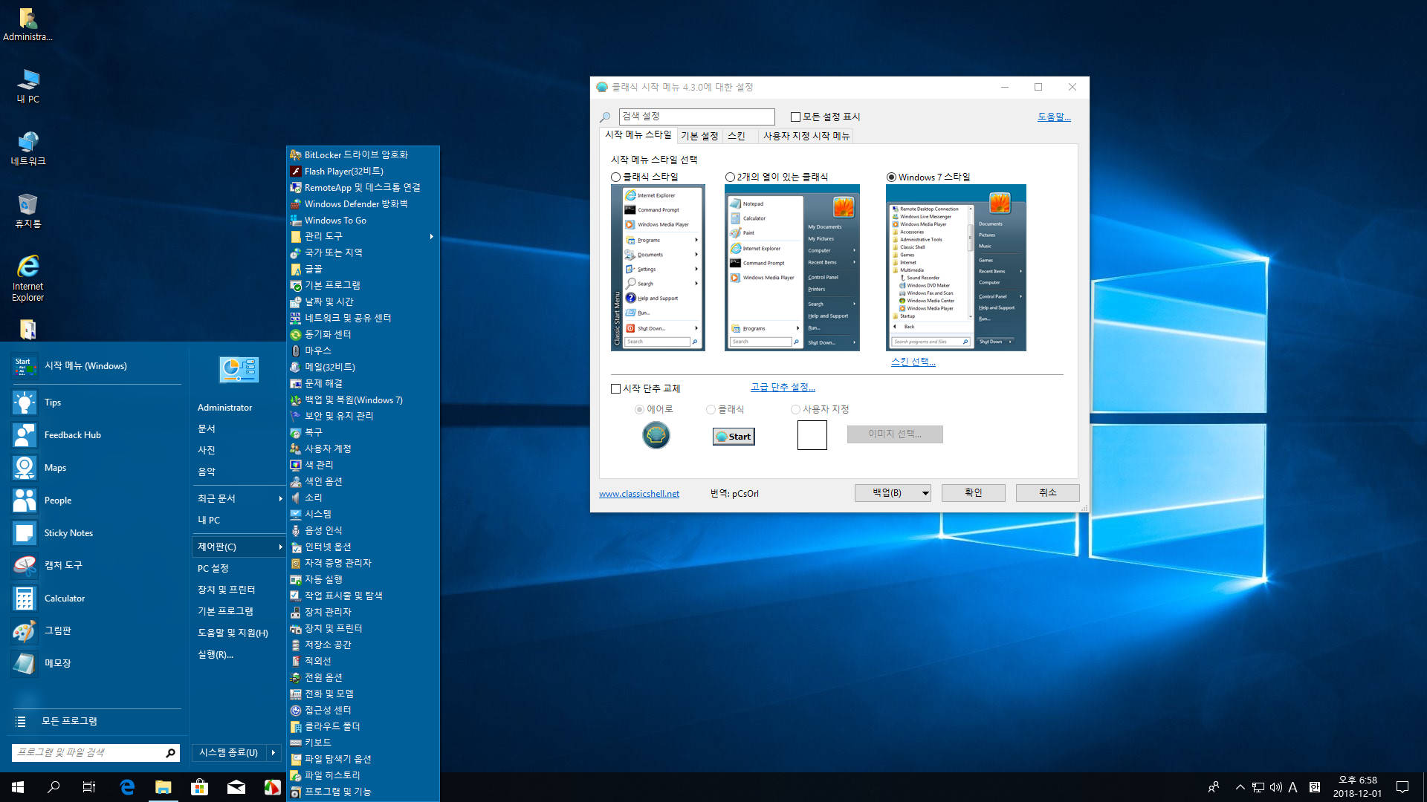Switch to 사용자 지정 시작 메뉴 tab
1427x802 pixels.
click(806, 136)
